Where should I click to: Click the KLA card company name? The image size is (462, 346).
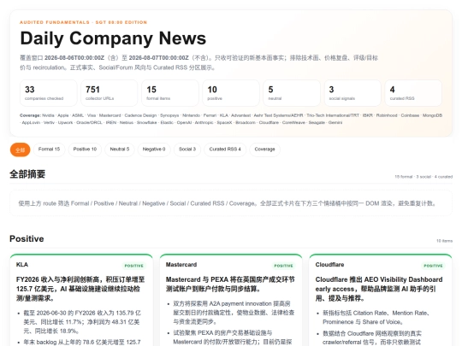pyautogui.click(x=22, y=265)
